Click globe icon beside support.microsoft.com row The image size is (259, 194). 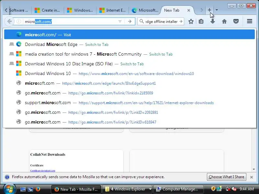[19, 102]
